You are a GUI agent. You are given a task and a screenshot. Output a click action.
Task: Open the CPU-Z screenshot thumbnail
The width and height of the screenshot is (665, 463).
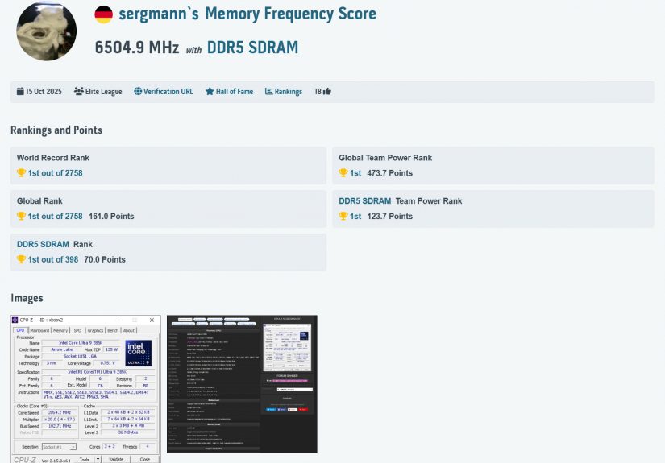[85, 389]
